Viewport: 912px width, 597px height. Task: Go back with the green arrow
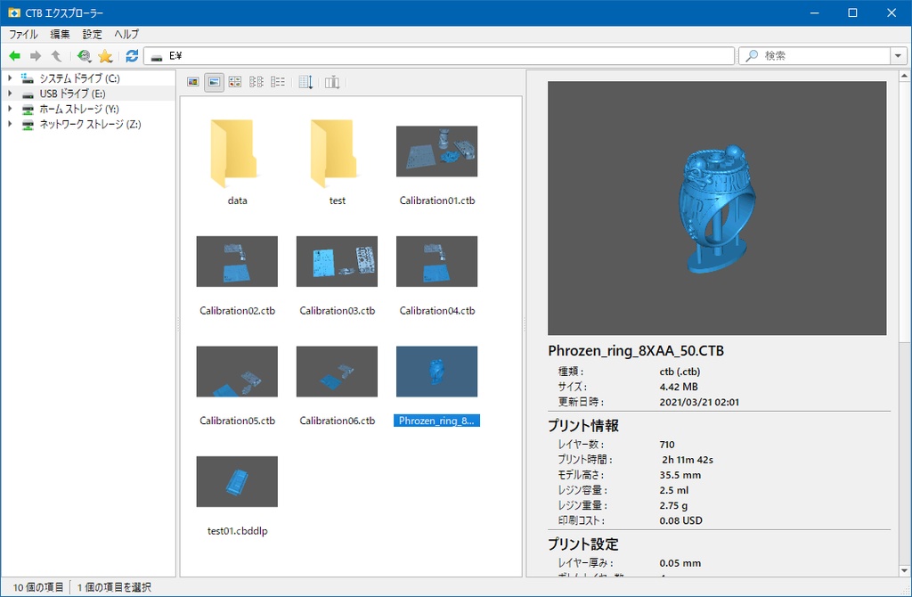pyautogui.click(x=14, y=56)
